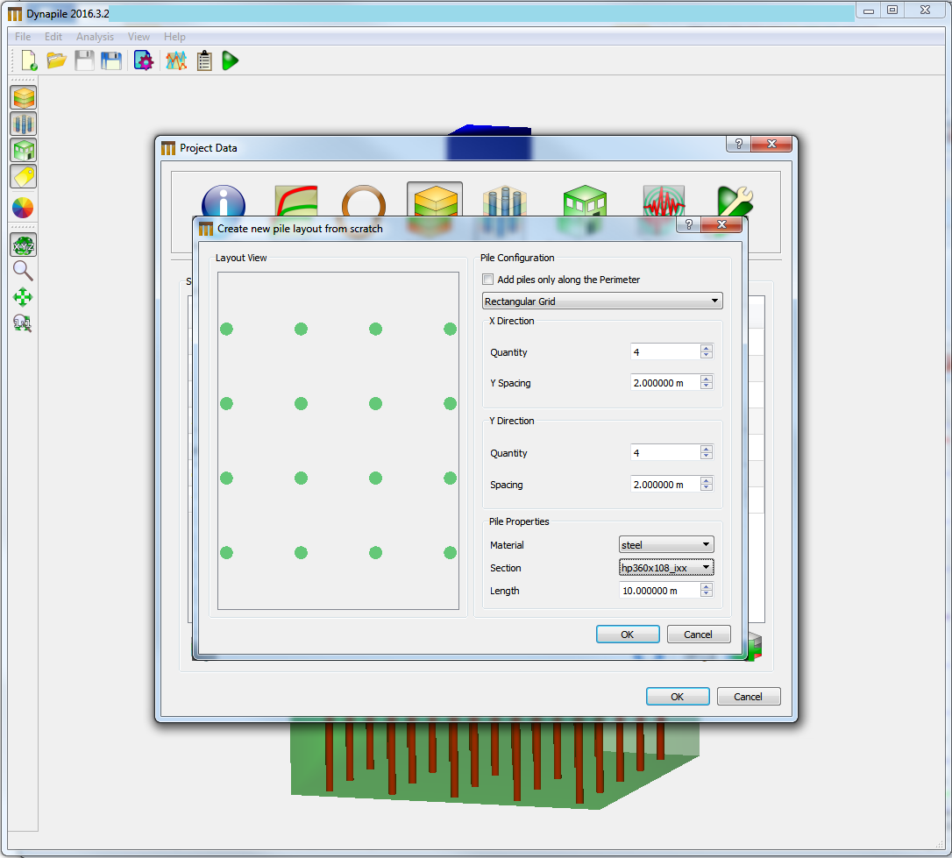Toggle the yellow tag labels icon

(24, 176)
